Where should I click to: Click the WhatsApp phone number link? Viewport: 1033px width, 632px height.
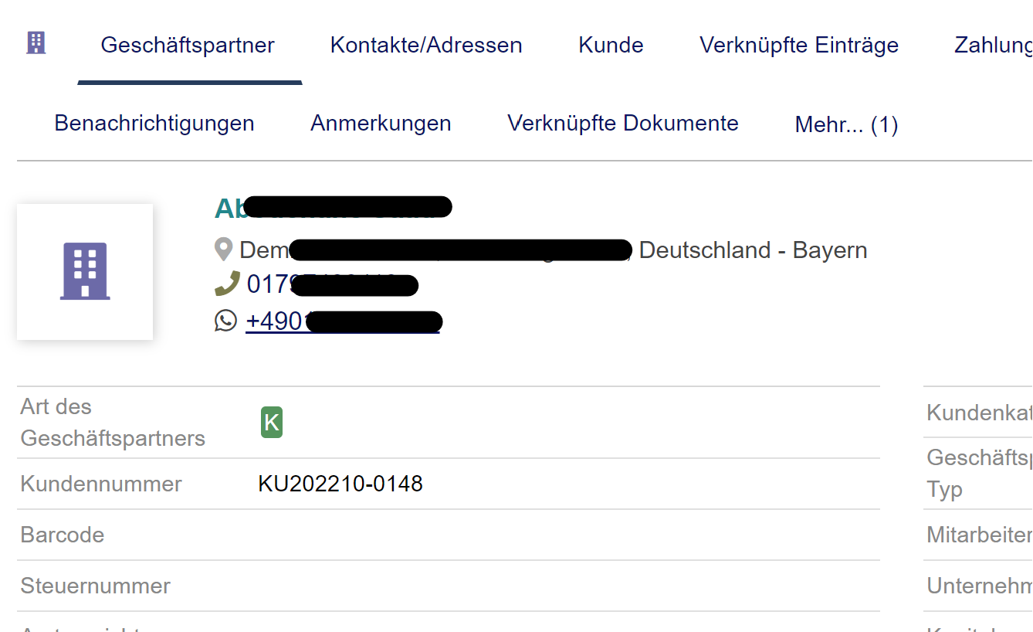point(343,321)
